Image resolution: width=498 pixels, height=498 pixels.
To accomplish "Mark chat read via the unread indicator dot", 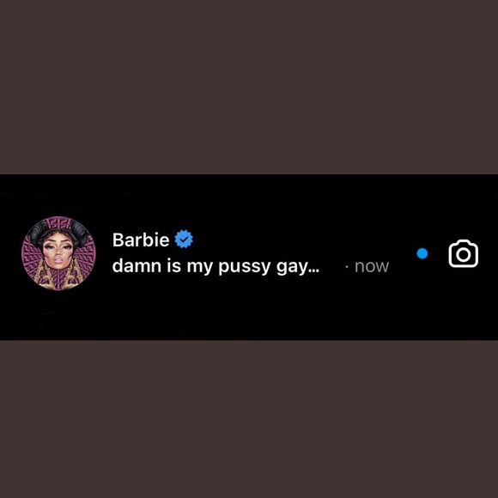I will pos(422,253).
